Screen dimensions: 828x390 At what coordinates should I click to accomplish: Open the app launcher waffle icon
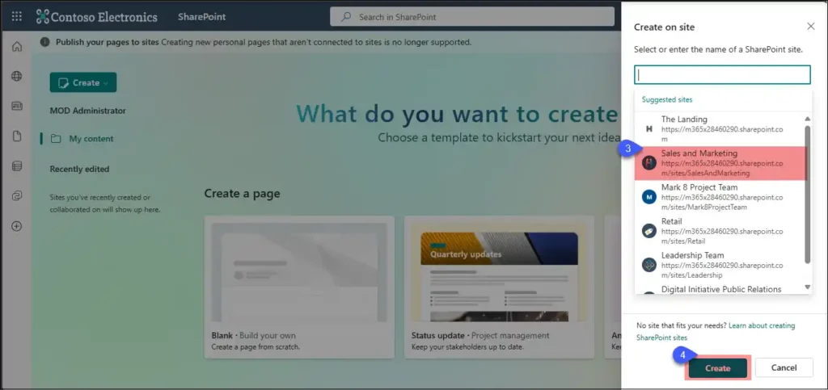[17, 16]
